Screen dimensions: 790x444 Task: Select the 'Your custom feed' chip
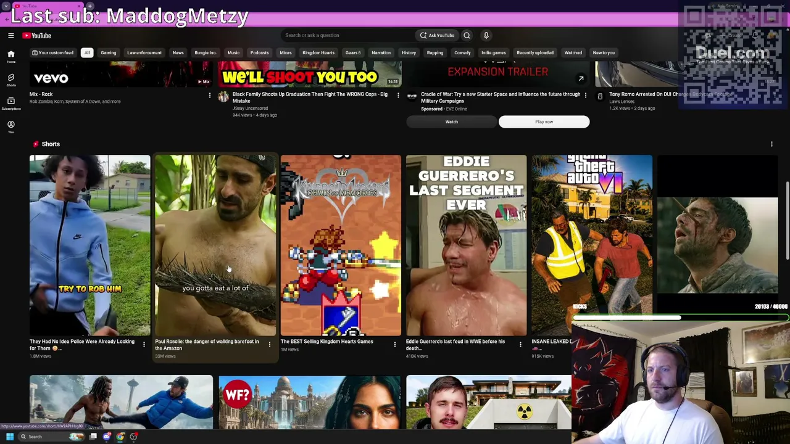(x=52, y=52)
